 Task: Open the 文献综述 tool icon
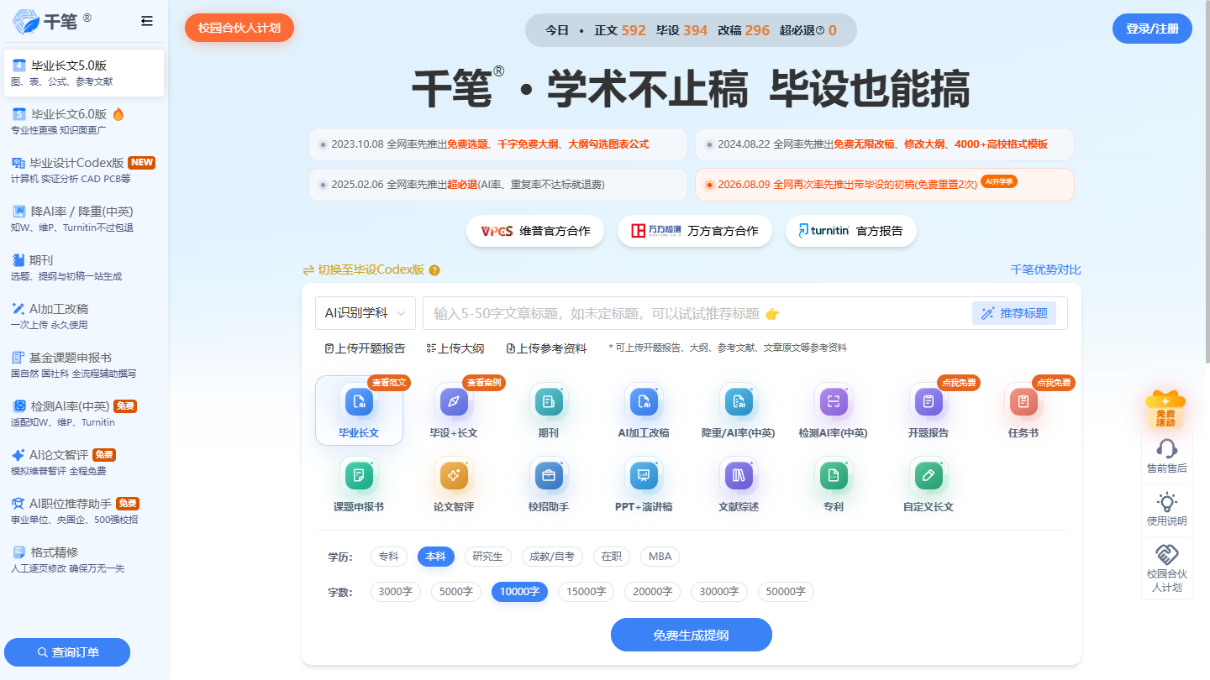tap(739, 475)
